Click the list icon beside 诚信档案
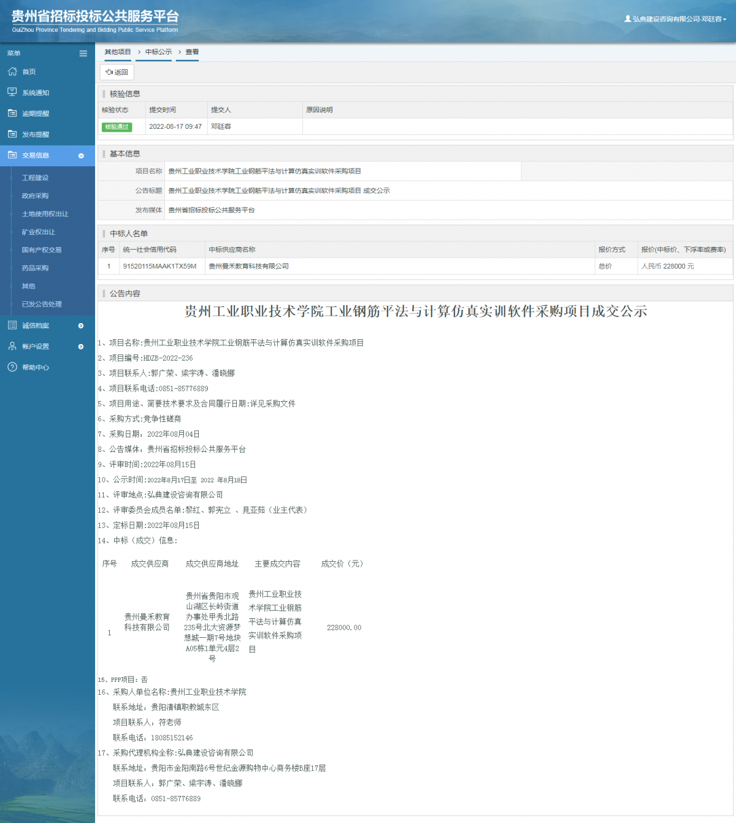Viewport: 736px width, 823px height. coord(12,325)
